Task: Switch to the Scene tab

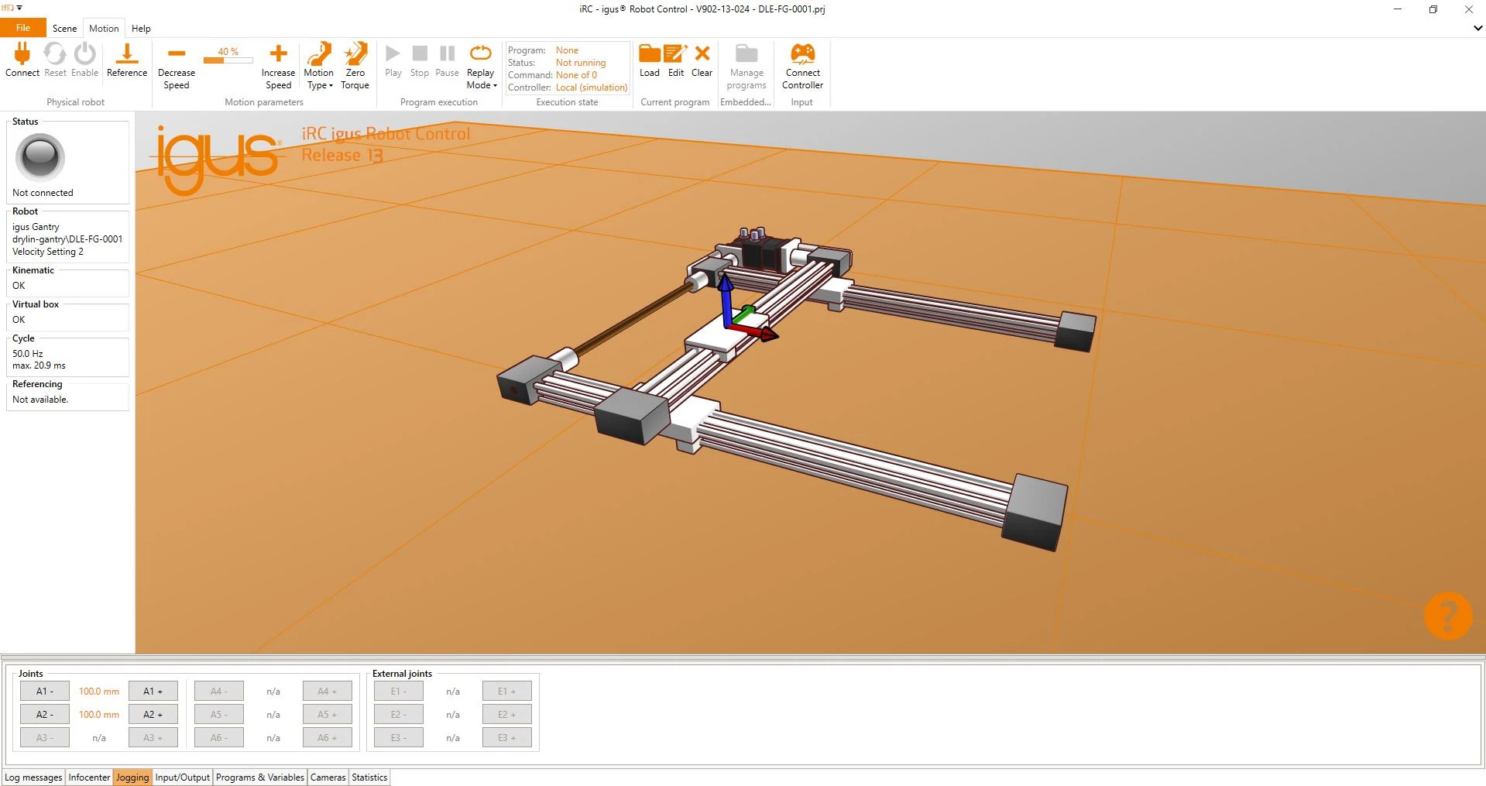Action: [64, 28]
